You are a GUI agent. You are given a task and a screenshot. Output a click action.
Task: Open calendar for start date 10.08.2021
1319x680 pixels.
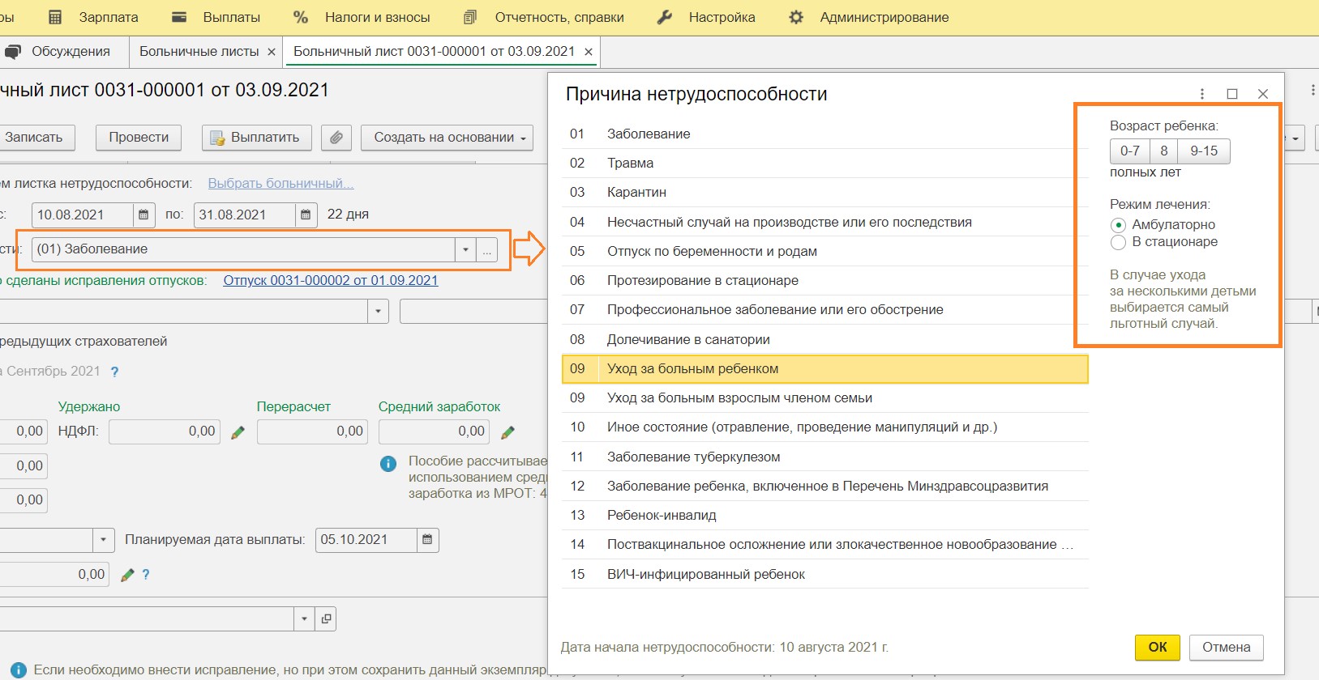pos(143,215)
